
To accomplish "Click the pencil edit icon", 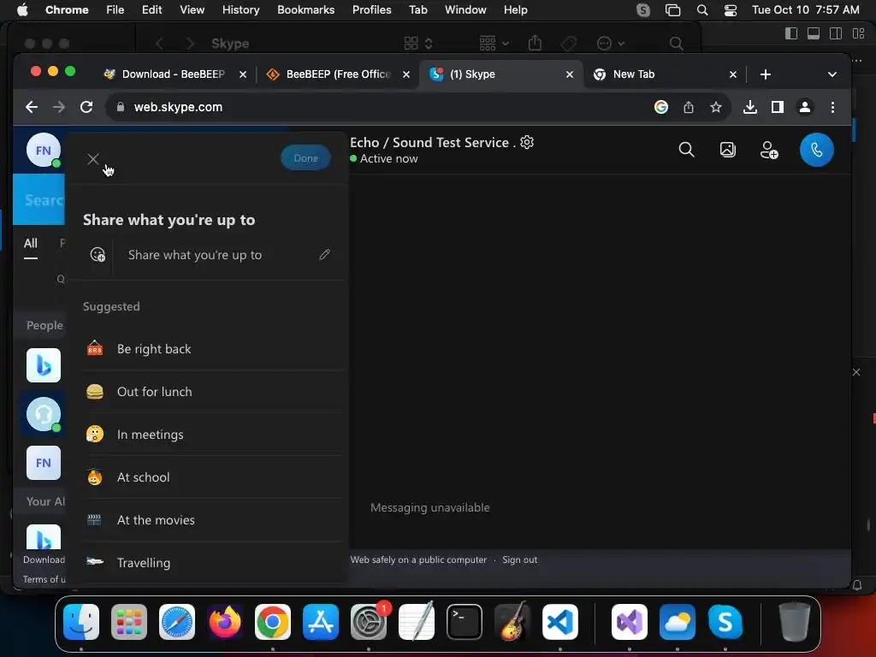I will tap(324, 255).
